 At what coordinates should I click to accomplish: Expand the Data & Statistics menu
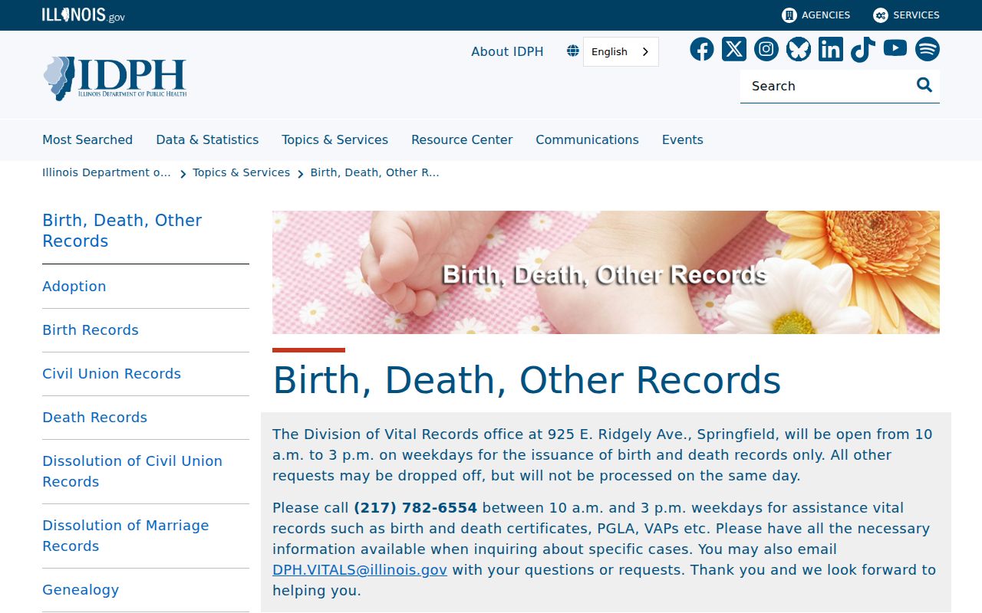tap(207, 139)
